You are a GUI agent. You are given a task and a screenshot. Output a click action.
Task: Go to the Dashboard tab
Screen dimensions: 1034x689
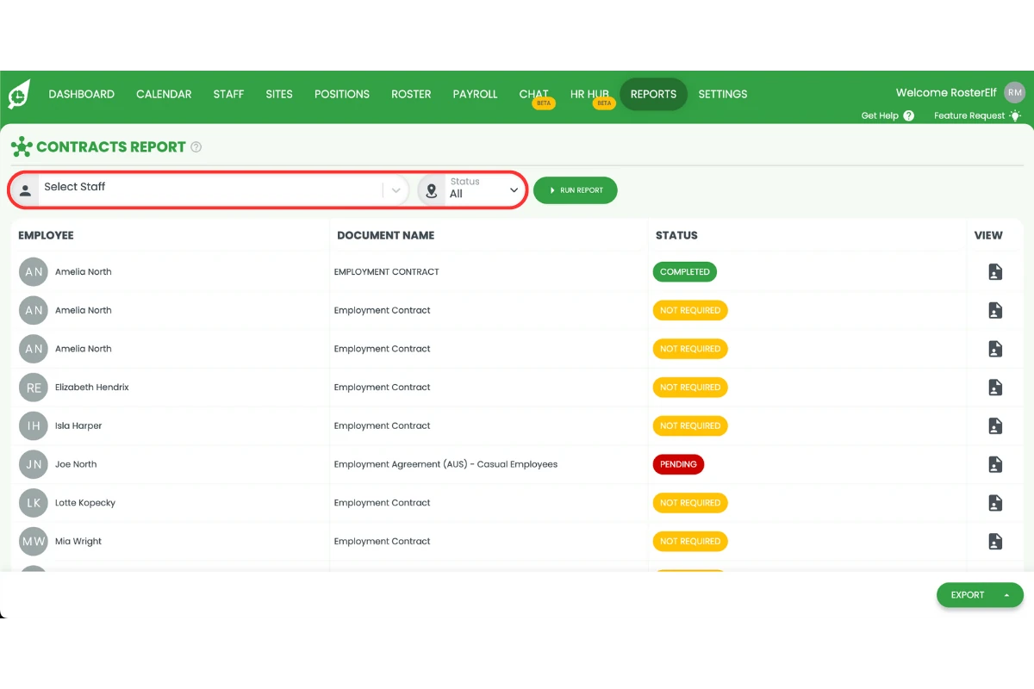coord(82,94)
